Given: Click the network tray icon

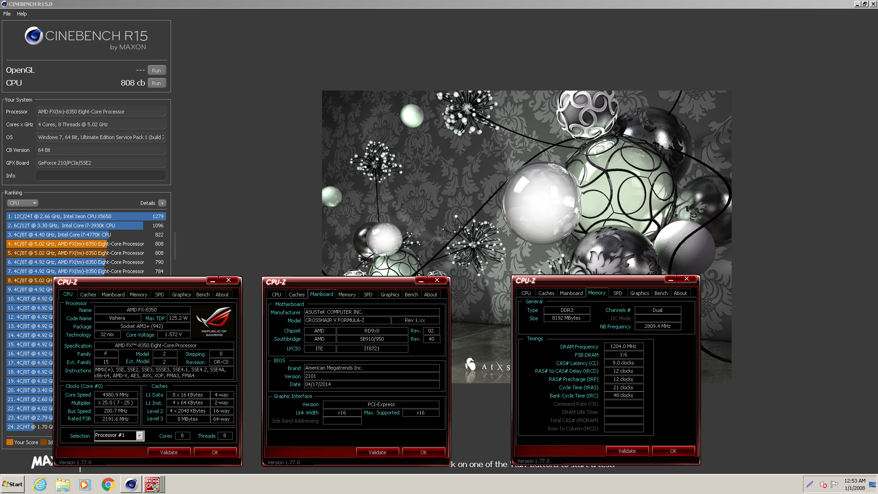Looking at the screenshot, I should [x=873, y=484].
